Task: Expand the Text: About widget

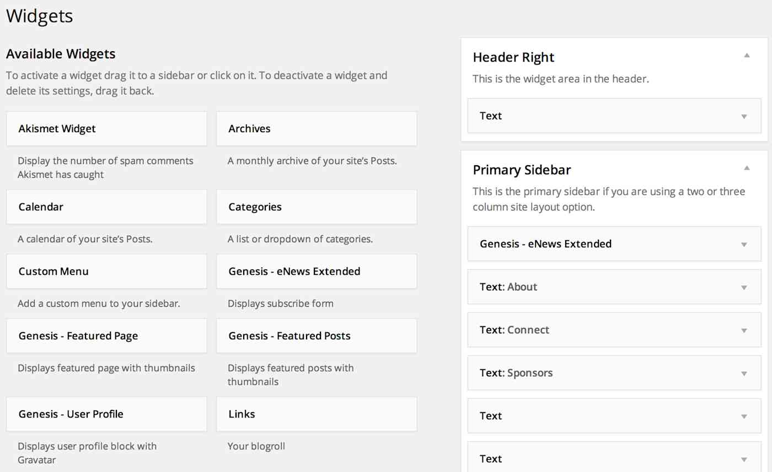Action: click(744, 287)
